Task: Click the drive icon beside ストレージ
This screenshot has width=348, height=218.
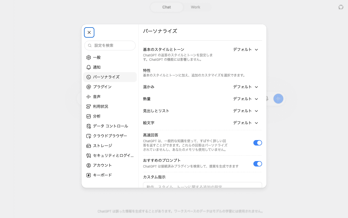Action: tap(89, 146)
